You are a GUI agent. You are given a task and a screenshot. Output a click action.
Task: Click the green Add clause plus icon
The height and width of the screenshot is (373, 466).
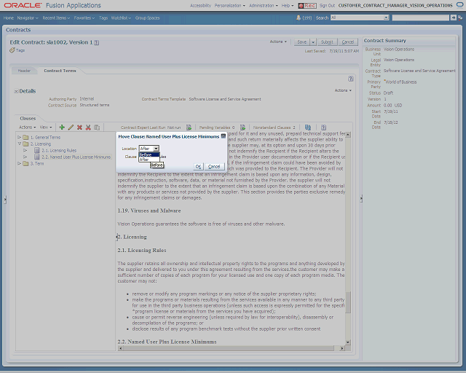pos(62,127)
